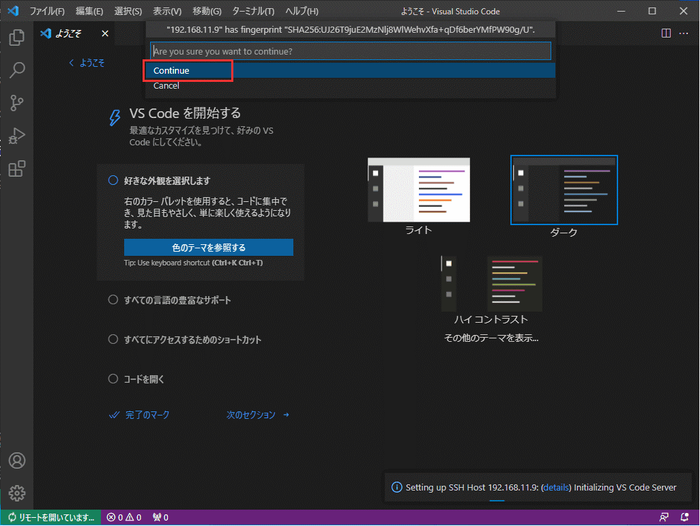Open the Manage gear icon
Screen dimensions: 700x526
pyautogui.click(x=17, y=493)
